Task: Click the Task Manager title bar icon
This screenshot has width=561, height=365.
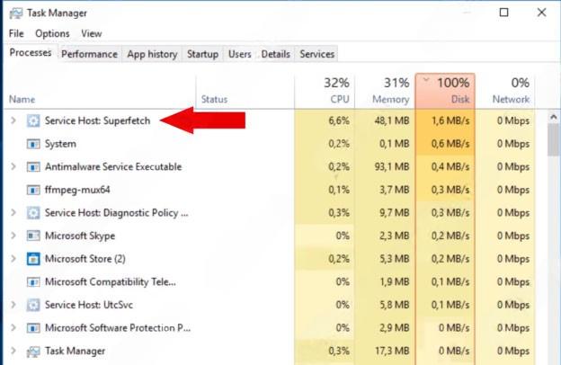Action: pos(16,13)
